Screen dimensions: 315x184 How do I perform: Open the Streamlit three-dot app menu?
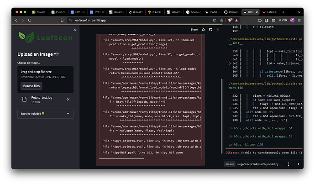click(218, 30)
